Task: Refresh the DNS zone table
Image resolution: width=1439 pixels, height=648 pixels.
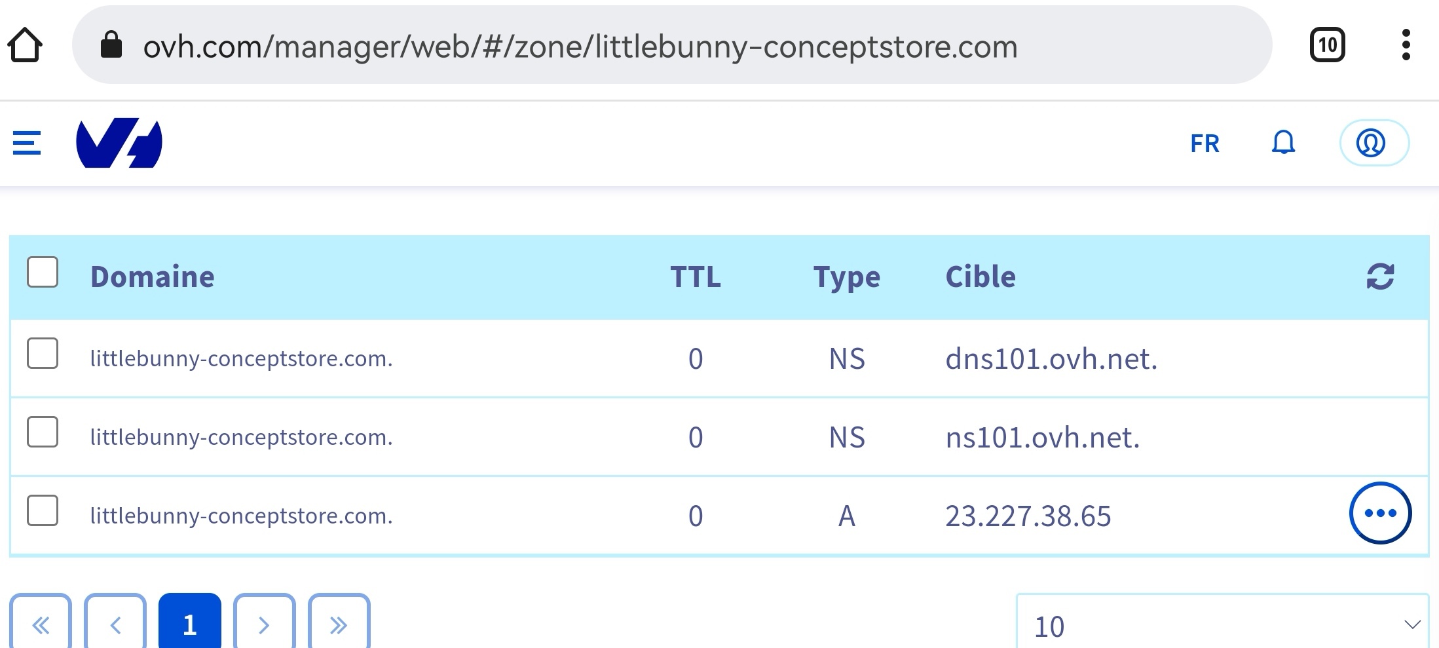Action: pyautogui.click(x=1380, y=276)
